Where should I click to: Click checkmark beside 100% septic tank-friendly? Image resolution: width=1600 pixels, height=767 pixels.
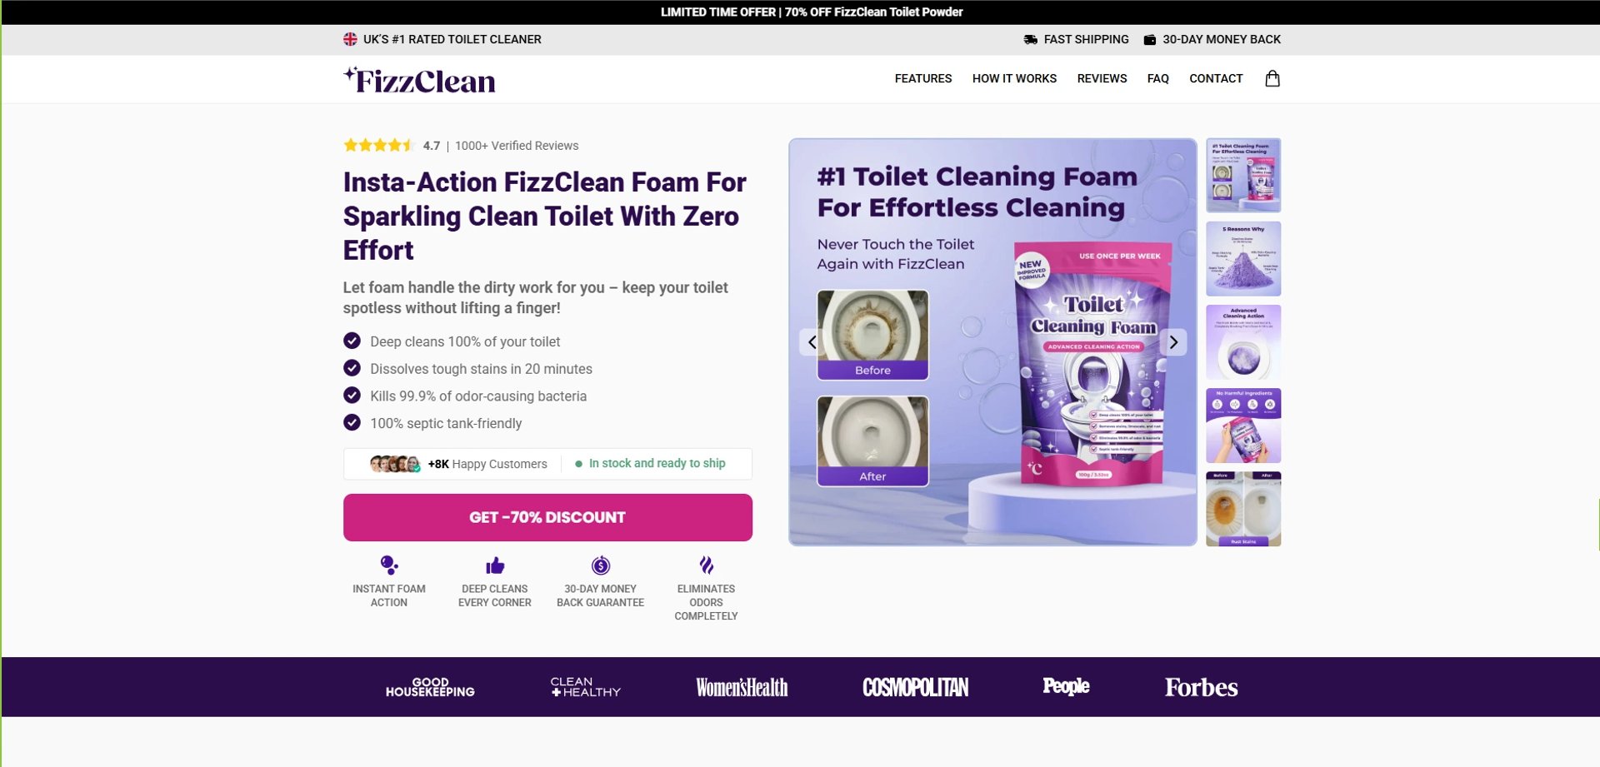pos(352,422)
